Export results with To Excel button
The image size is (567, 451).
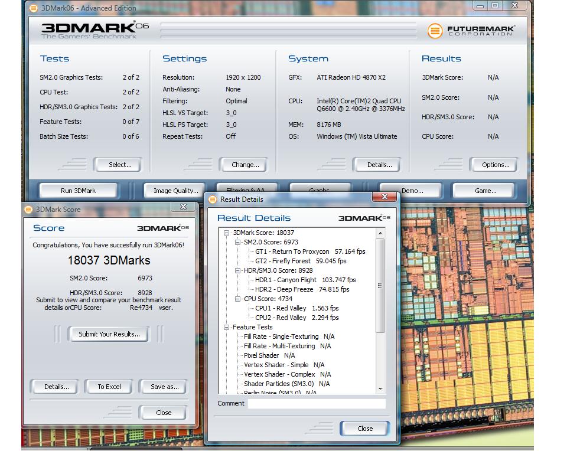tap(109, 386)
